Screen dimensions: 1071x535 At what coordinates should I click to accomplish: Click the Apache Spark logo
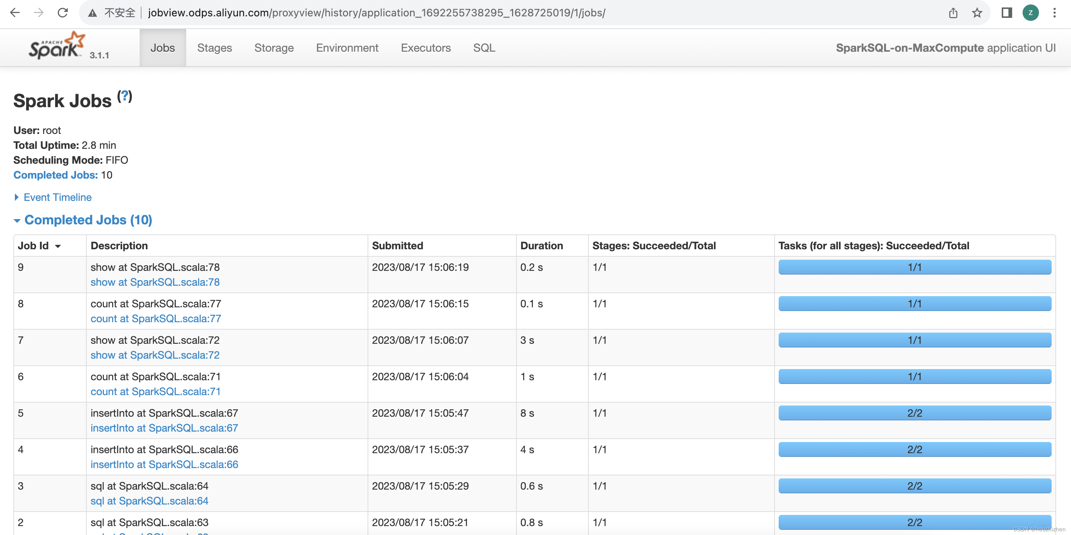click(57, 45)
